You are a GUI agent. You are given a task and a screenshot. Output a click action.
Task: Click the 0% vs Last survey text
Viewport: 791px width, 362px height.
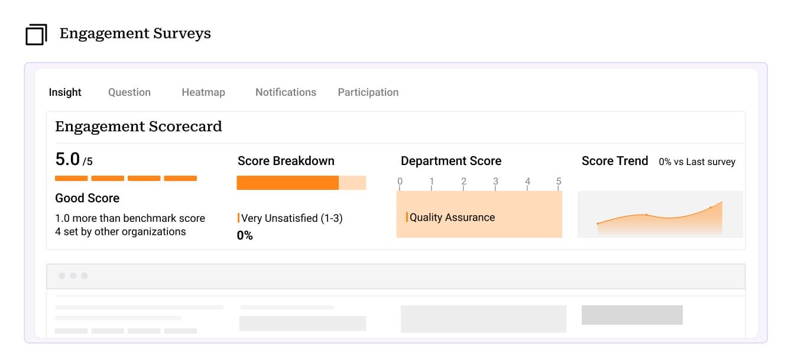(698, 161)
